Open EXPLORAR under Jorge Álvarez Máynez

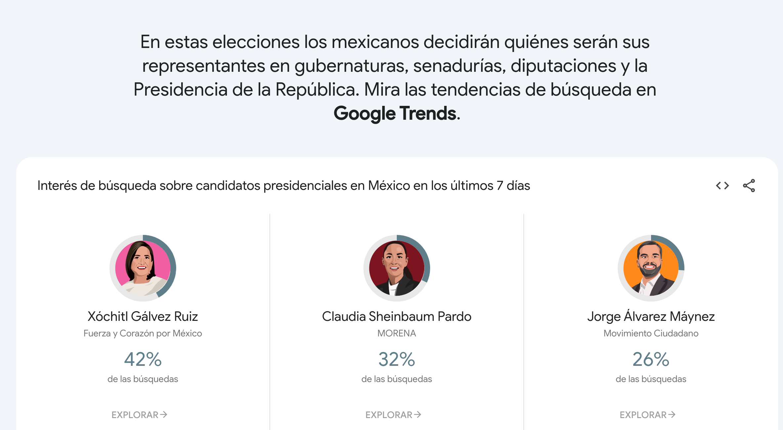tap(647, 415)
